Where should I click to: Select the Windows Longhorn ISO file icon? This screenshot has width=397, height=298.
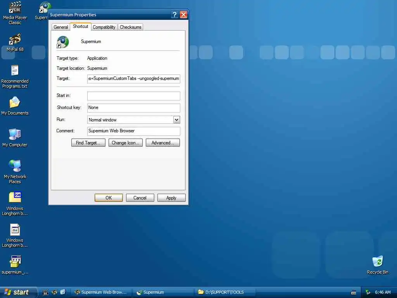click(x=15, y=204)
